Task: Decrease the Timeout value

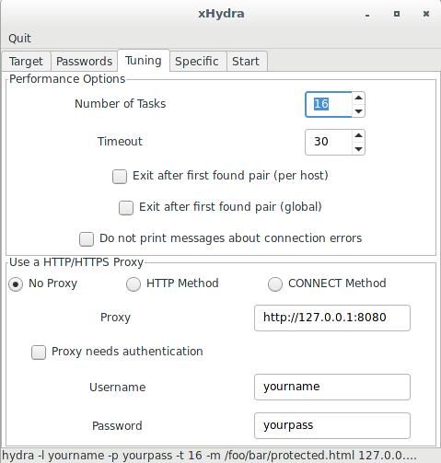Action: (358, 149)
